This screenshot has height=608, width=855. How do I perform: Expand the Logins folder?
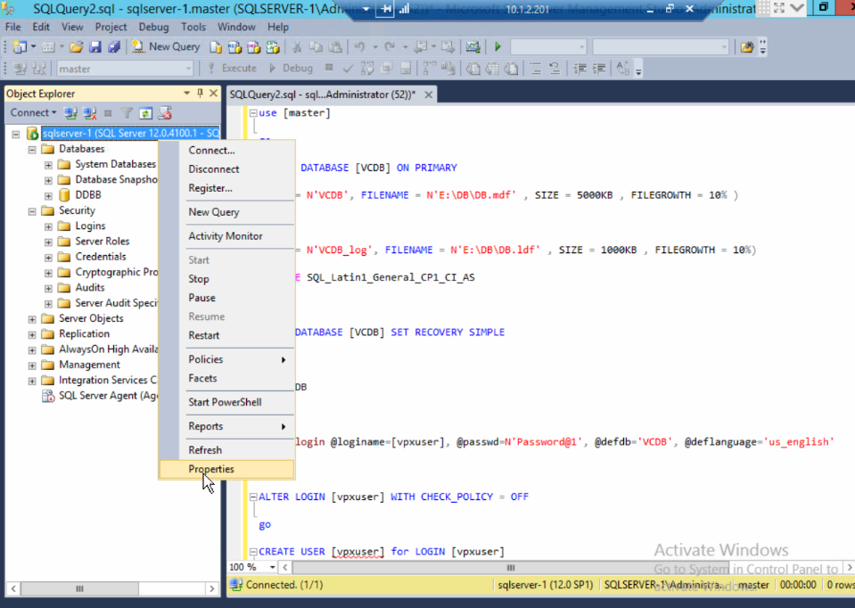(x=48, y=226)
